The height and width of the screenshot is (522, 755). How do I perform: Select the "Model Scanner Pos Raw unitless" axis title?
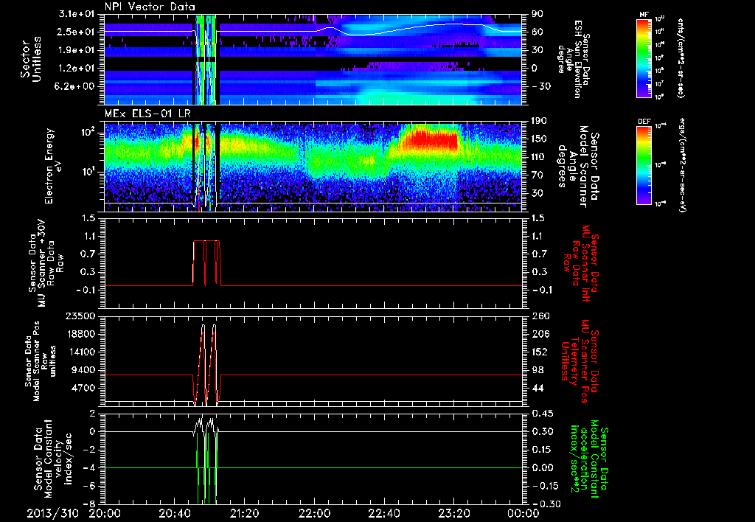42,361
